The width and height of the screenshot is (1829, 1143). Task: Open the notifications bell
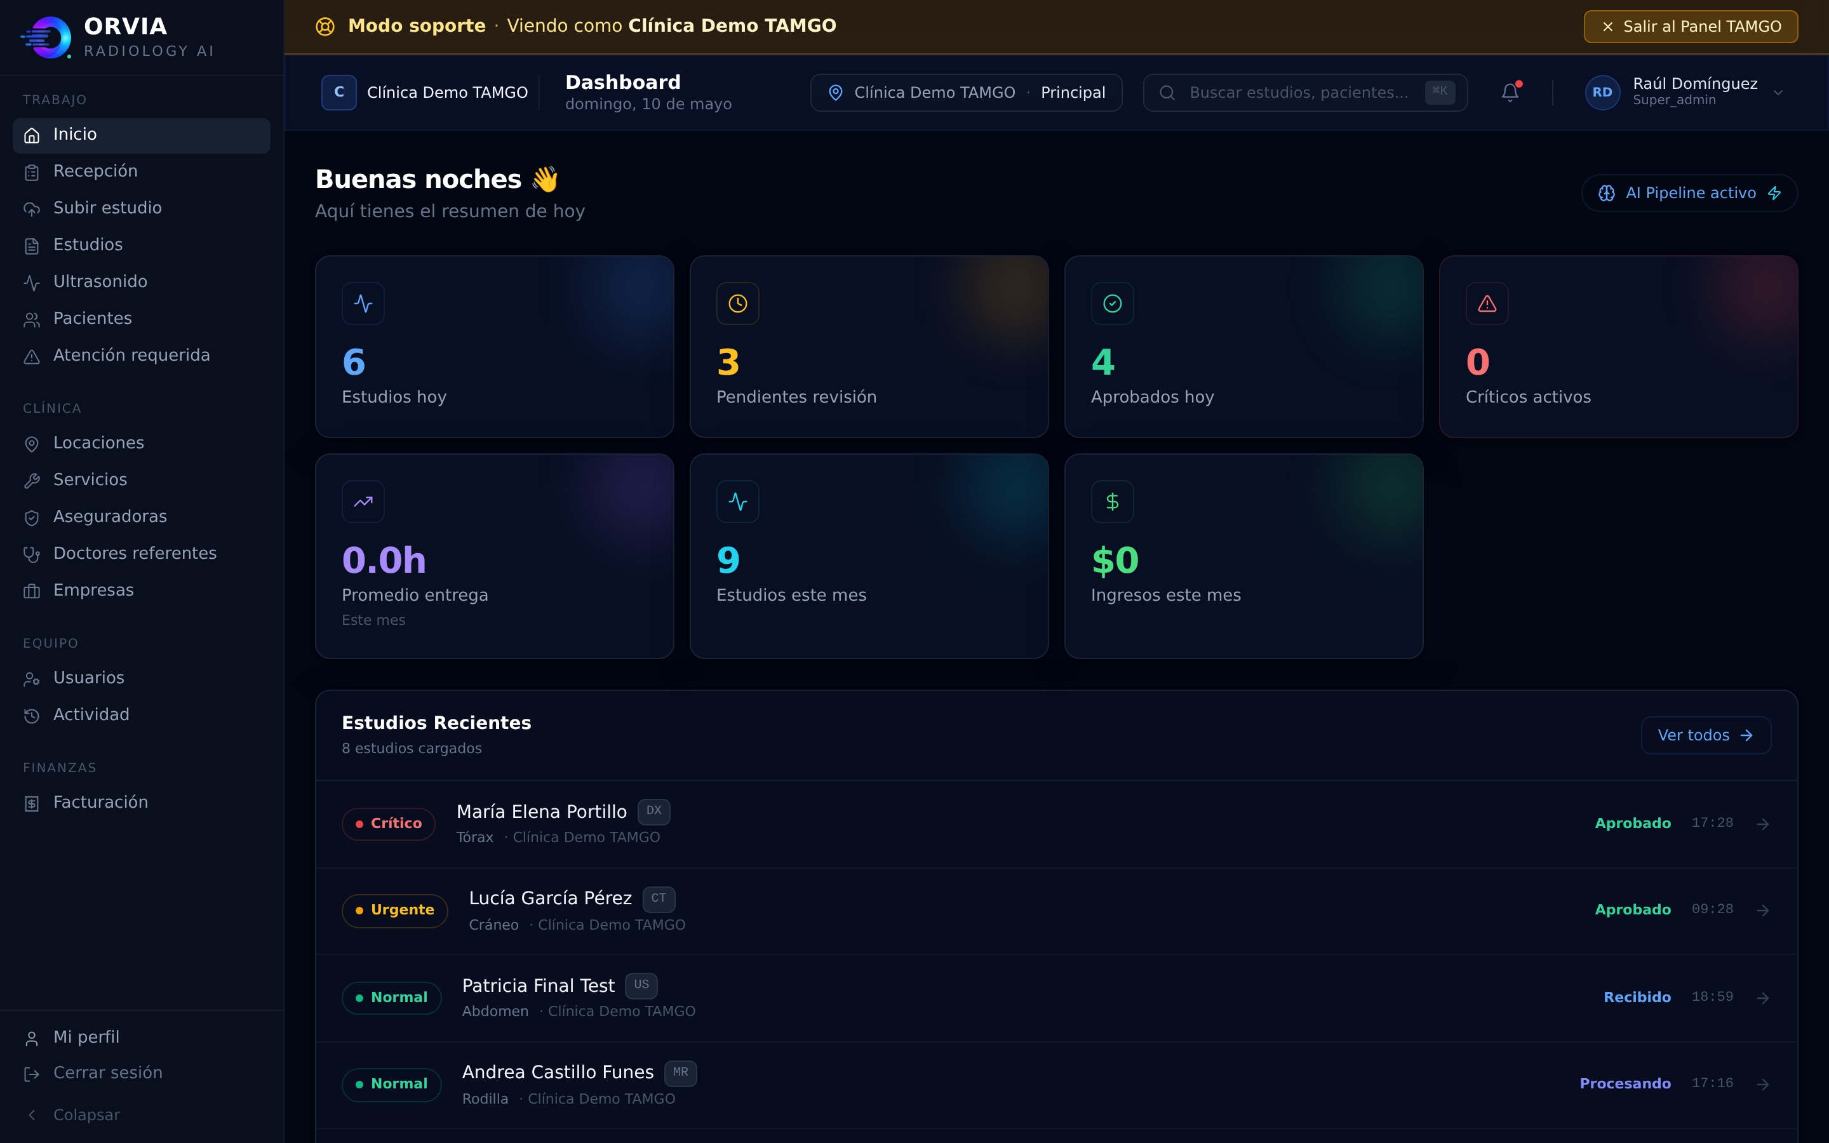[x=1510, y=92]
